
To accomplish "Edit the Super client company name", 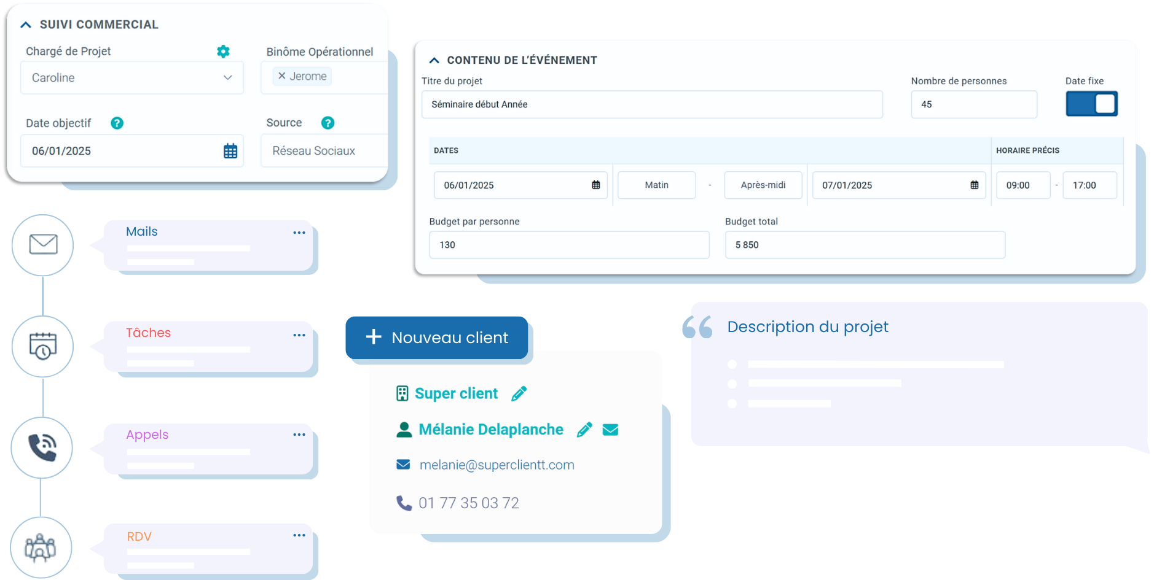I will click(519, 393).
